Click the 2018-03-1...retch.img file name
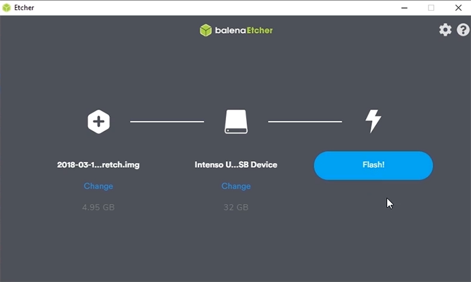471x282 pixels. coord(98,164)
